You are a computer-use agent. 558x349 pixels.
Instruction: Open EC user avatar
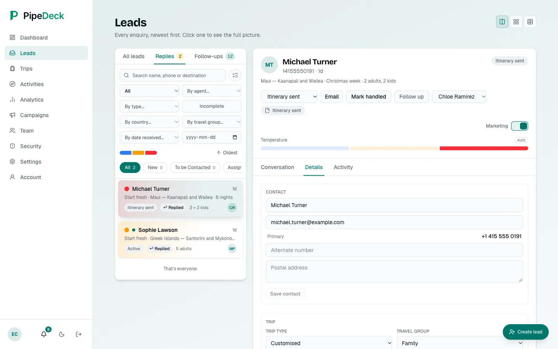click(x=15, y=334)
